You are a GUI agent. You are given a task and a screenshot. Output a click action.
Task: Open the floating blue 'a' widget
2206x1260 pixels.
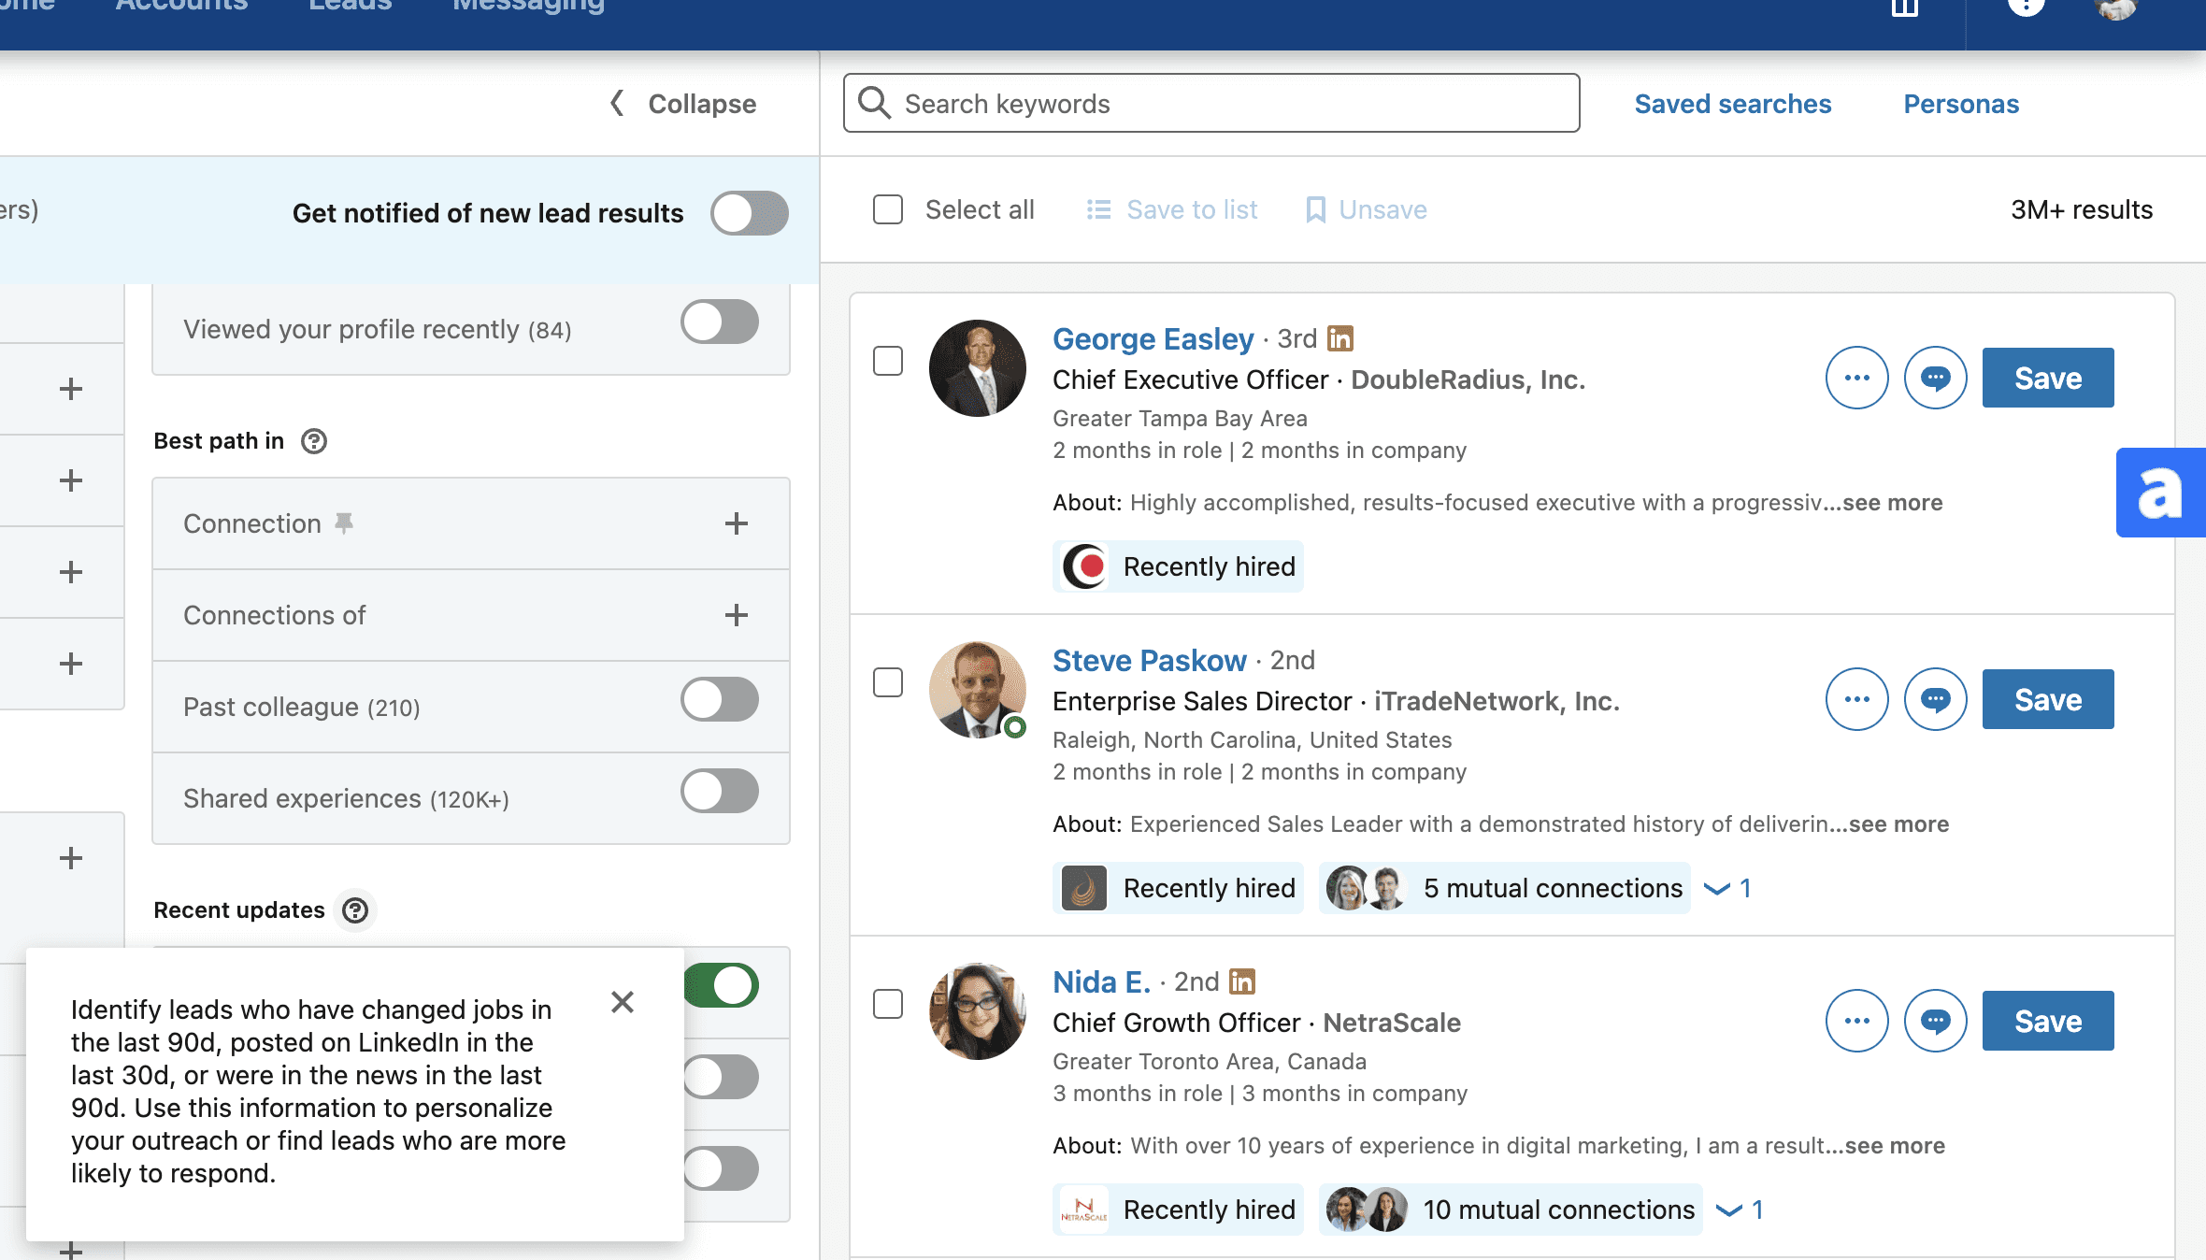click(x=2161, y=493)
